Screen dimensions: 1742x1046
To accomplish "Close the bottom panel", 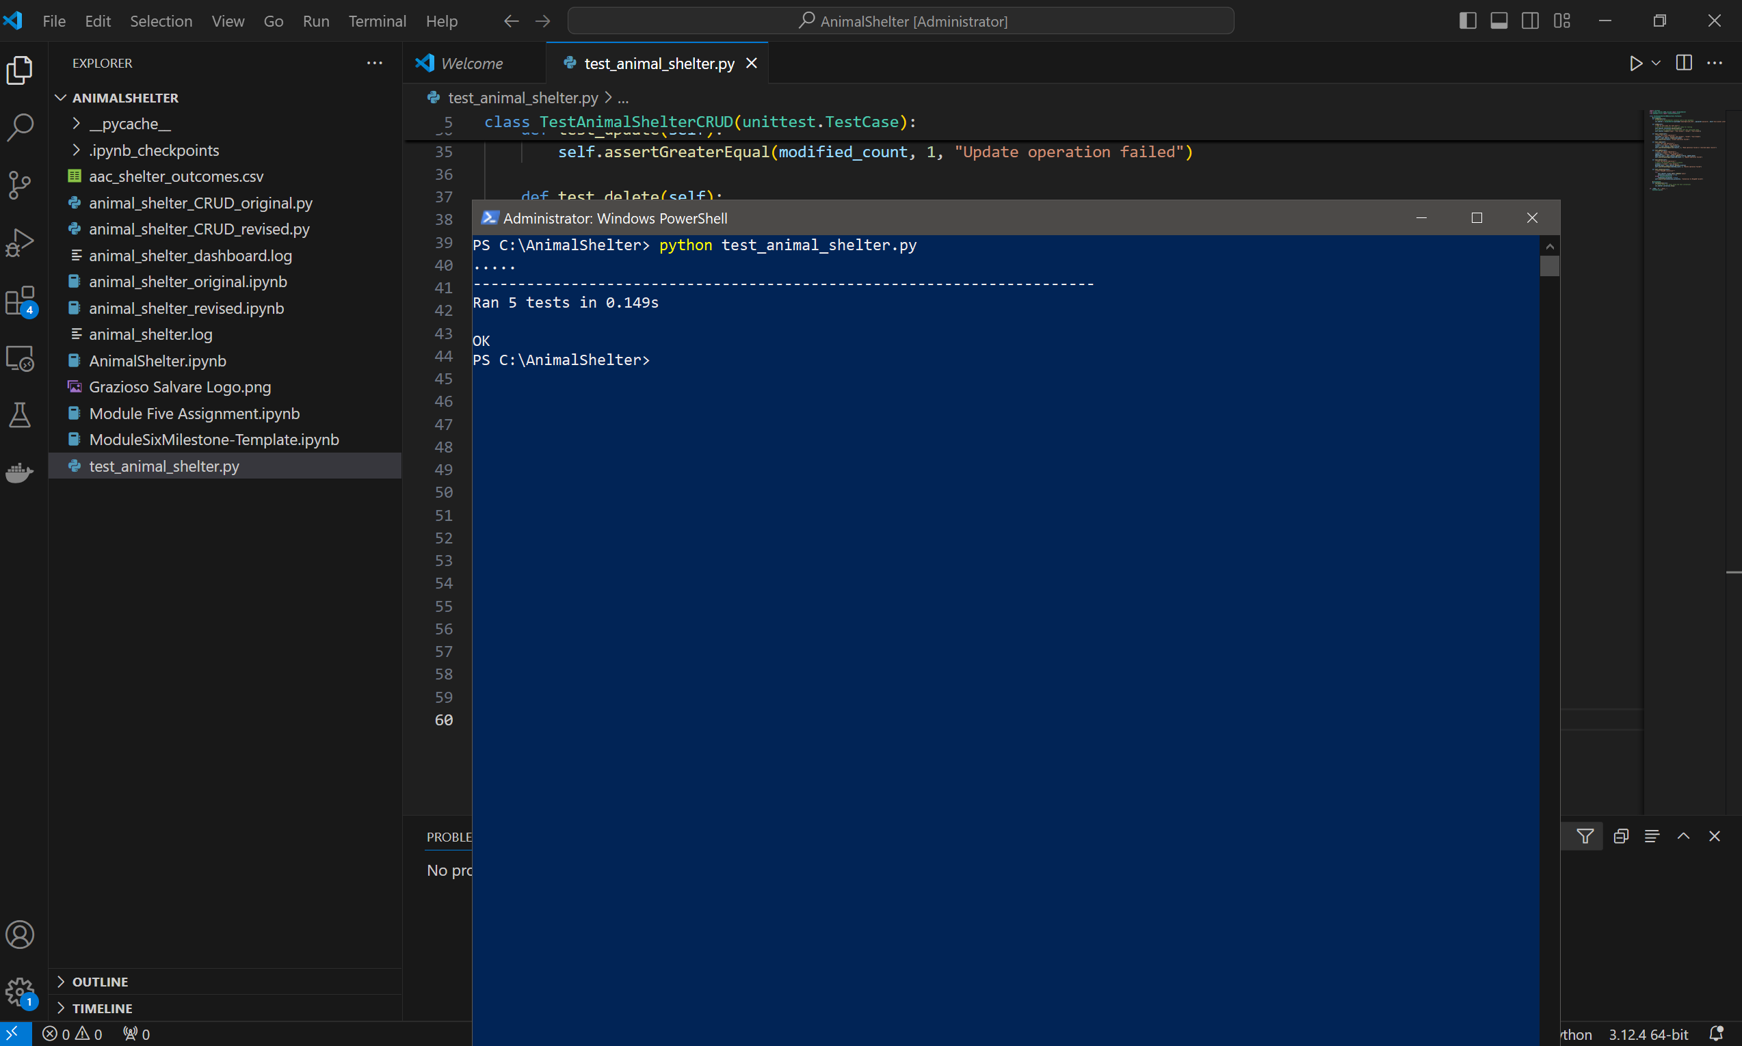I will click(1715, 837).
